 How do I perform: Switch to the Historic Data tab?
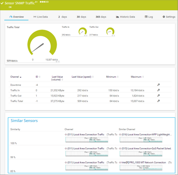click(x=125, y=17)
